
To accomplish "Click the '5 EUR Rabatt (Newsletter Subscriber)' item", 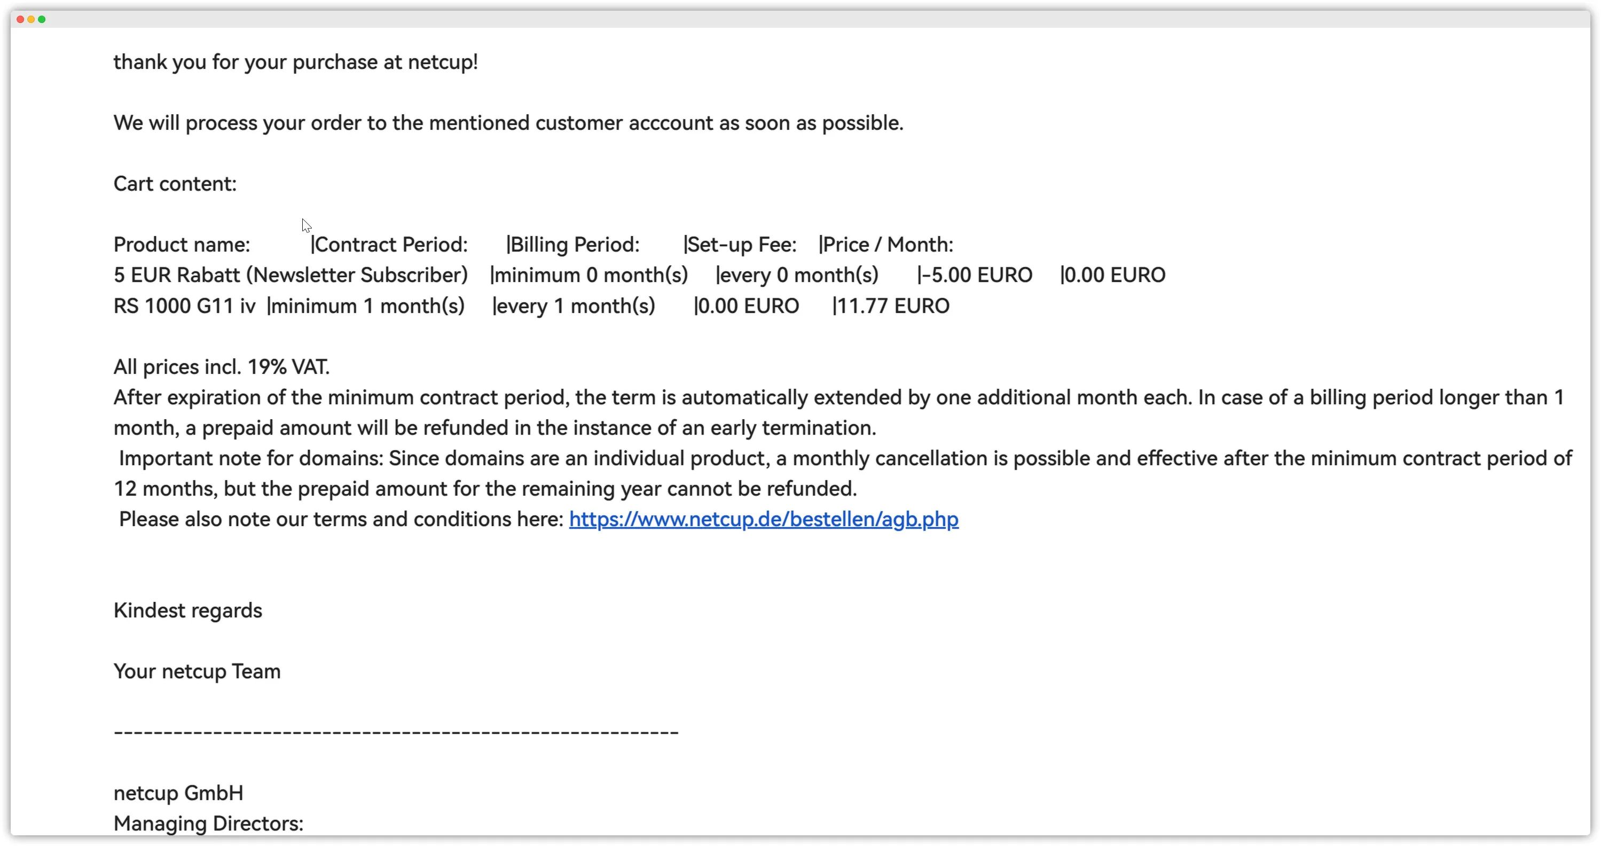I will [291, 276].
